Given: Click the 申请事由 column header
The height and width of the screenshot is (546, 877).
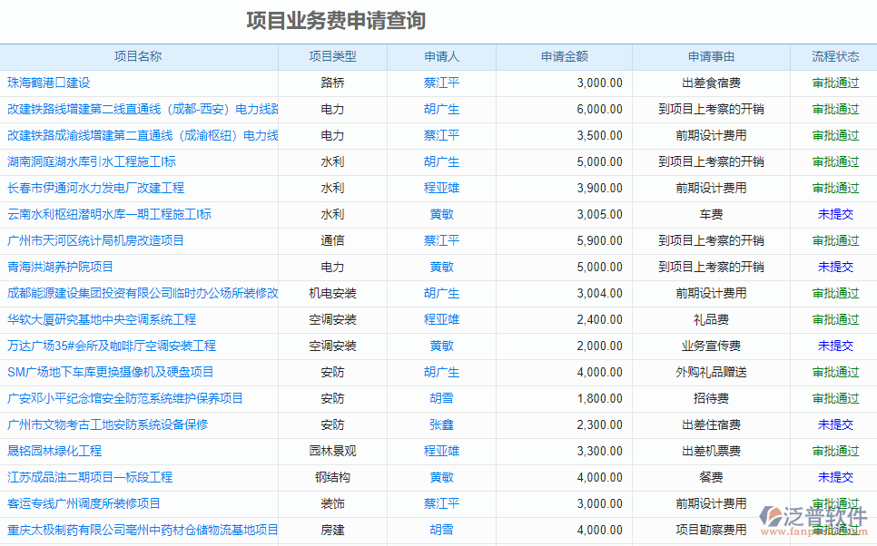Looking at the screenshot, I should (711, 56).
